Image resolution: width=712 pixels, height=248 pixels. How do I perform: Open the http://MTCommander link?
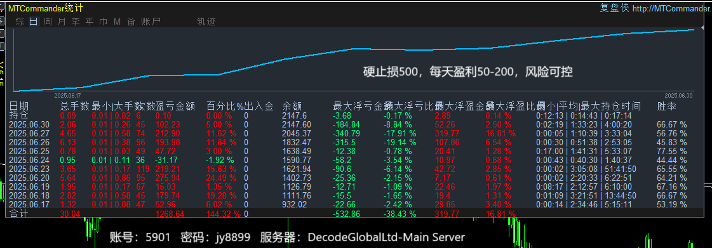tap(672, 9)
